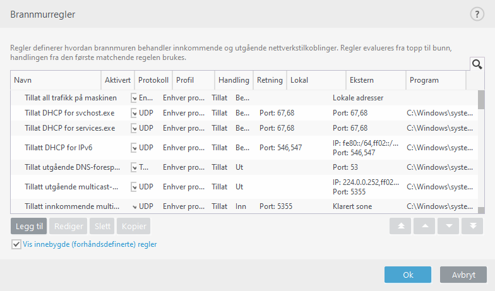Sort by Profil column header
This screenshot has height=291, width=495.
coord(193,80)
